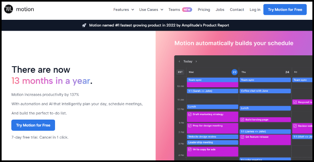Click '7-day free trial. Cancel in 1 click.' text
Viewport: 314px width, 162px height.
click(x=40, y=137)
